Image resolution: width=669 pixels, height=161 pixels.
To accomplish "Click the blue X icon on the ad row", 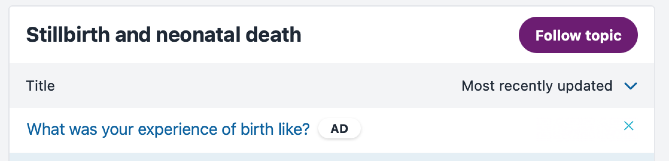I will tap(629, 126).
